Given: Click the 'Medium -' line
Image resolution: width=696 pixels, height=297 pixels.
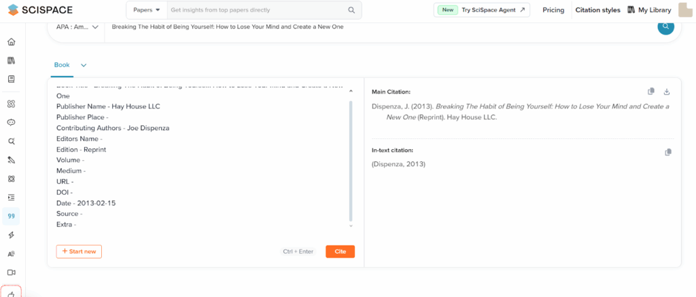Looking at the screenshot, I should [71, 171].
